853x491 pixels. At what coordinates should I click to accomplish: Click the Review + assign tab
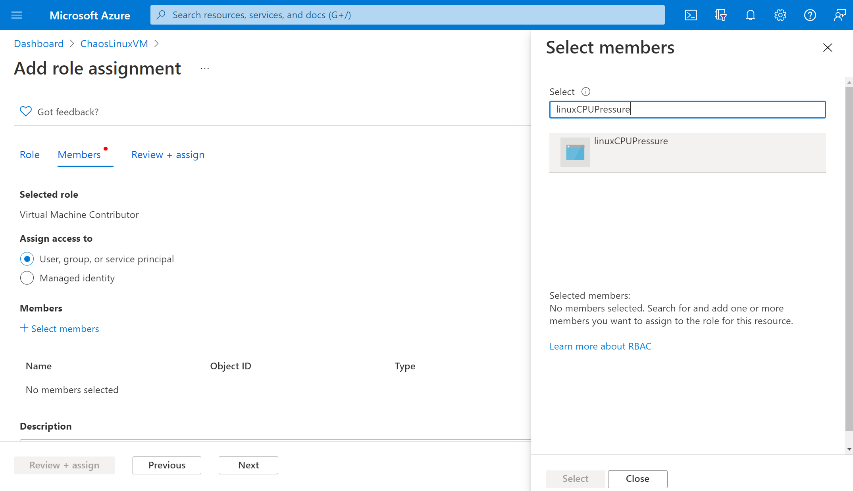(x=168, y=154)
